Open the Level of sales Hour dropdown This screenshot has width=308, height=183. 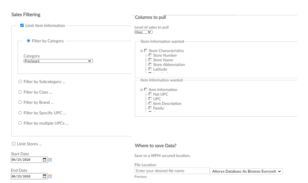[x=143, y=32]
